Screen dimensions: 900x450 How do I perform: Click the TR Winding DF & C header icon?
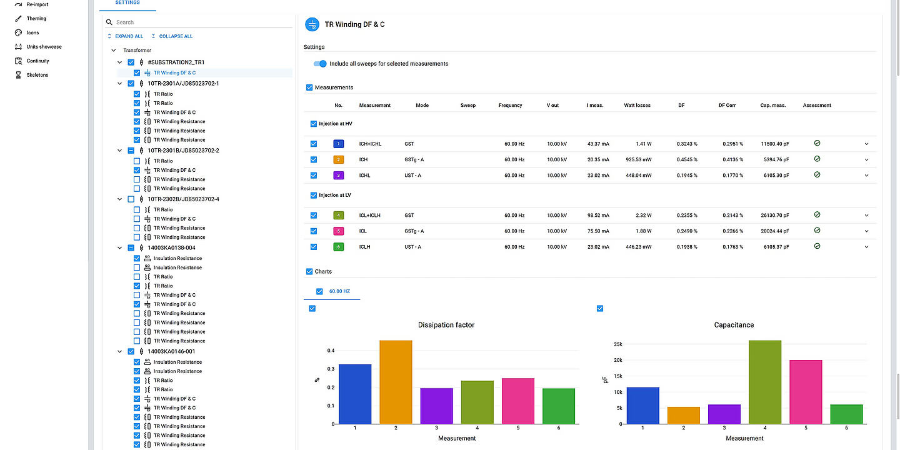point(312,24)
